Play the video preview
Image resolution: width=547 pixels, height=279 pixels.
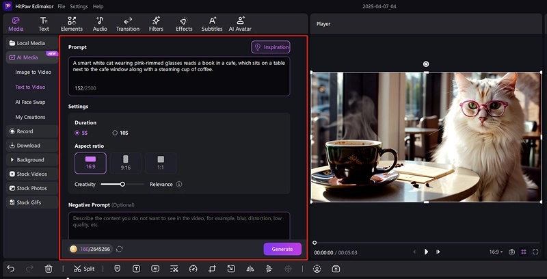click(426, 252)
